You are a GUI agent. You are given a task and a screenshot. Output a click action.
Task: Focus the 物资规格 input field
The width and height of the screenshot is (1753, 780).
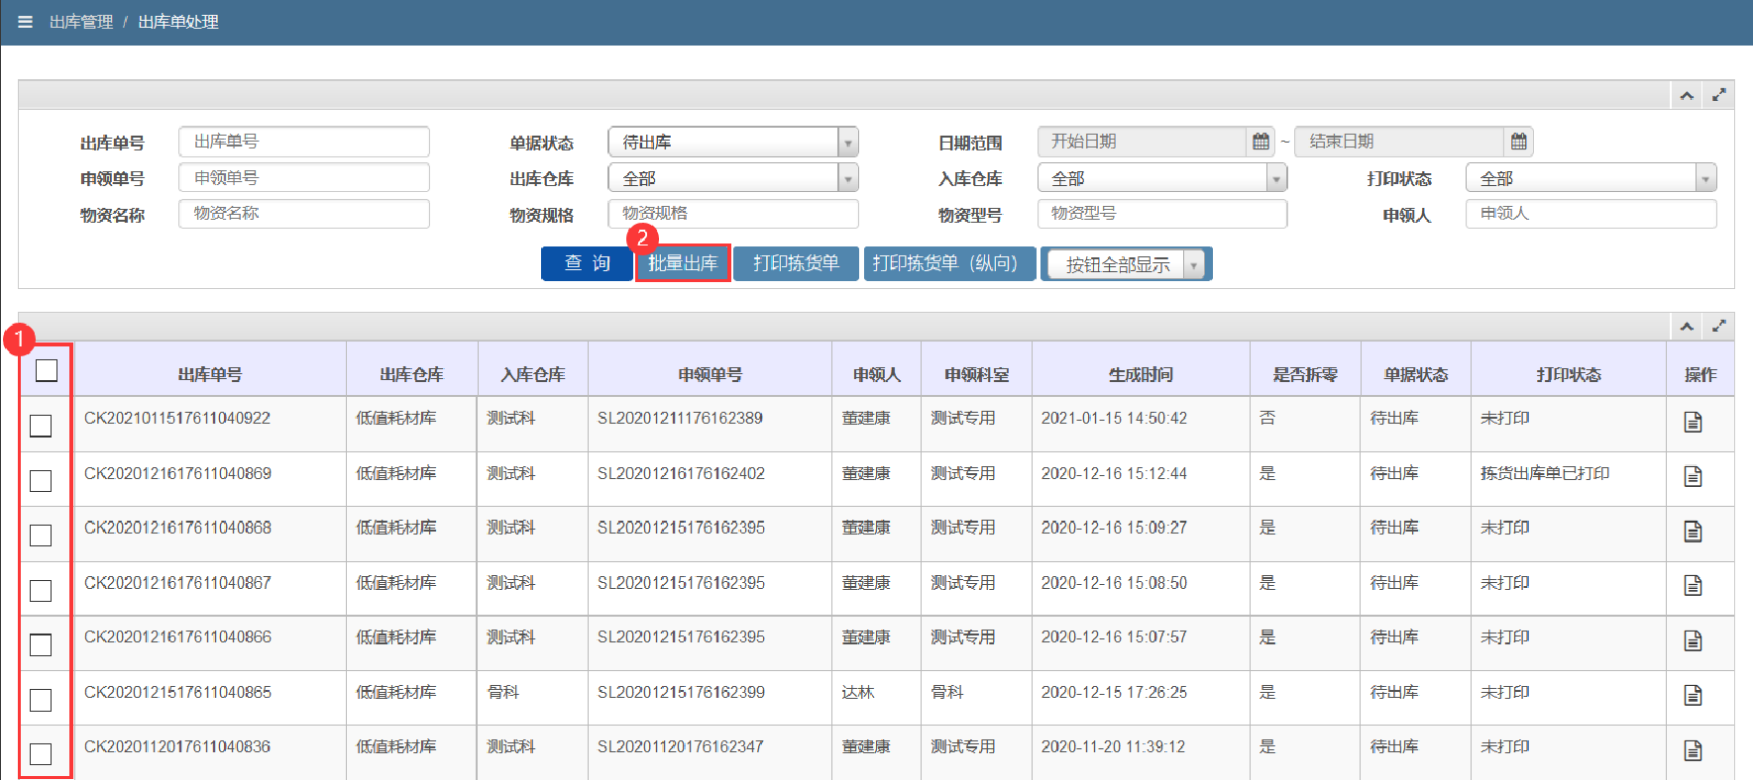733,214
